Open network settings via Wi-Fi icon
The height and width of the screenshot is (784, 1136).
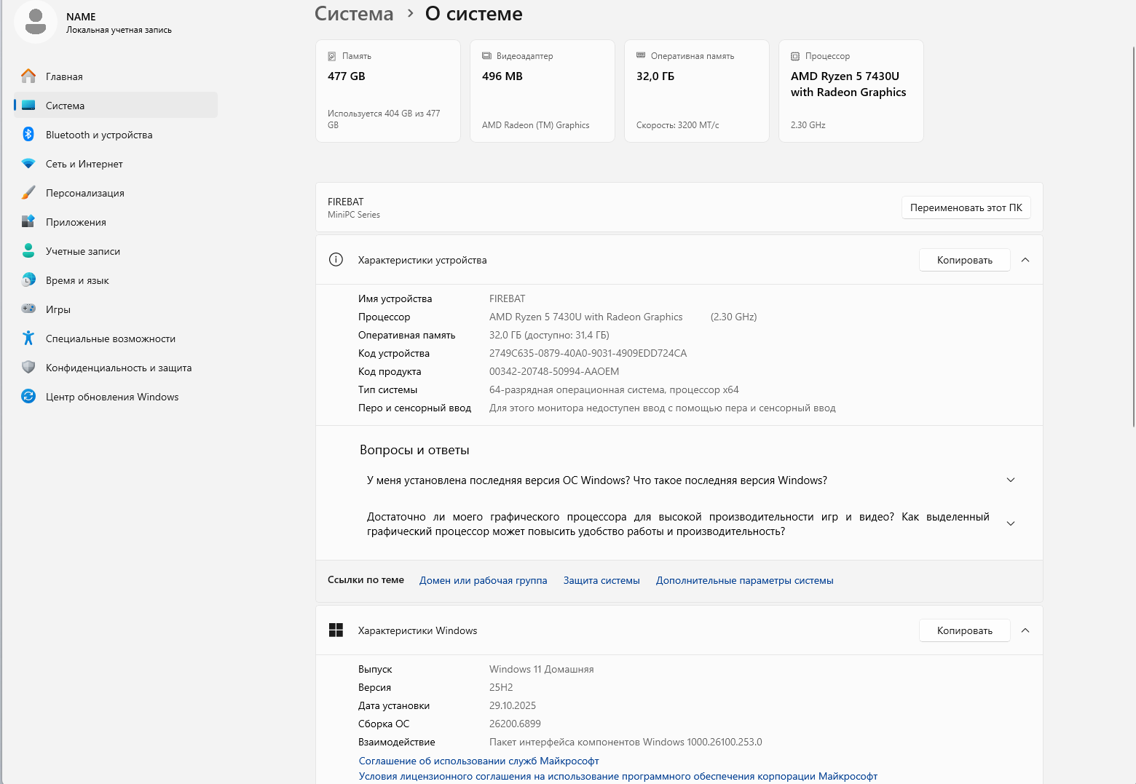pos(28,164)
